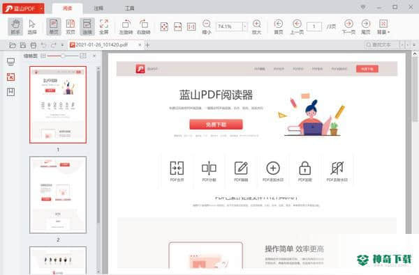Viewport: 419px width, 275px height.
Task: Zoom in with the 放大 button
Action: [256, 26]
